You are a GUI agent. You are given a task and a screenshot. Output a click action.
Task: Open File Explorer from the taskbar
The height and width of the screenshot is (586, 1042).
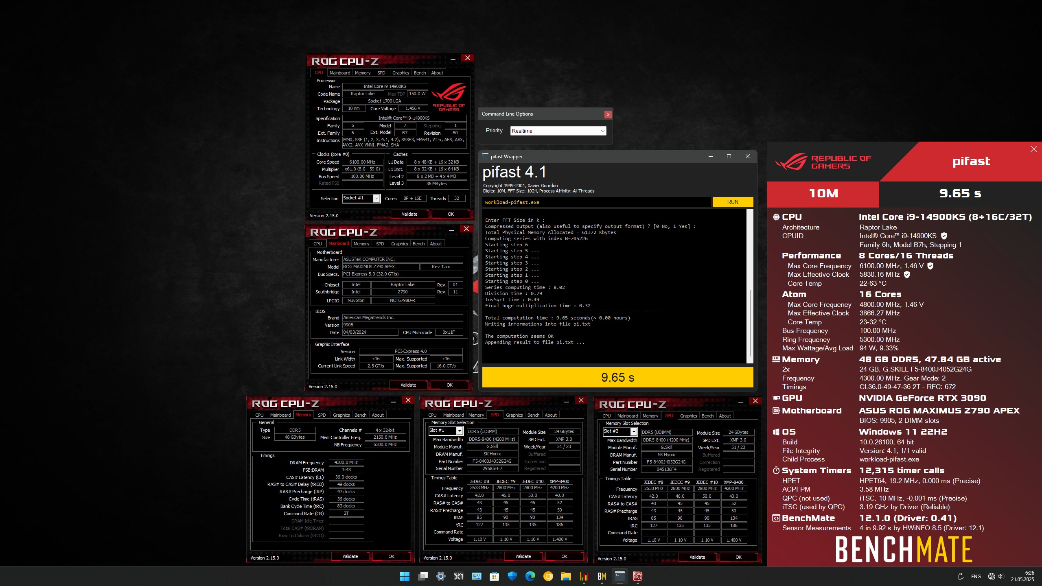566,576
